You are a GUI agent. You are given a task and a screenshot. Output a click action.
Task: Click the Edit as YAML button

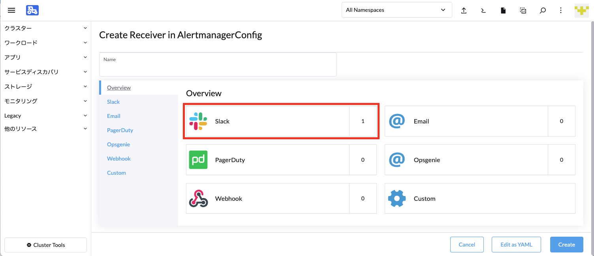click(x=517, y=245)
